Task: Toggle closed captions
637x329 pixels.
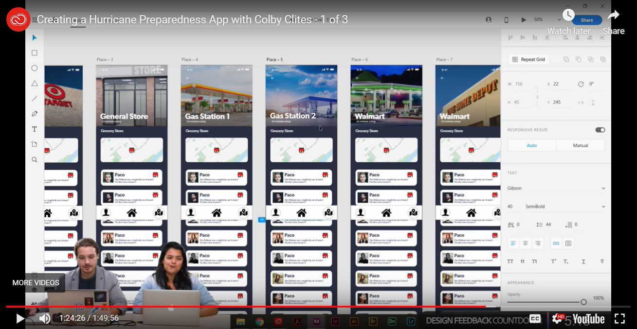Action: 535,319
